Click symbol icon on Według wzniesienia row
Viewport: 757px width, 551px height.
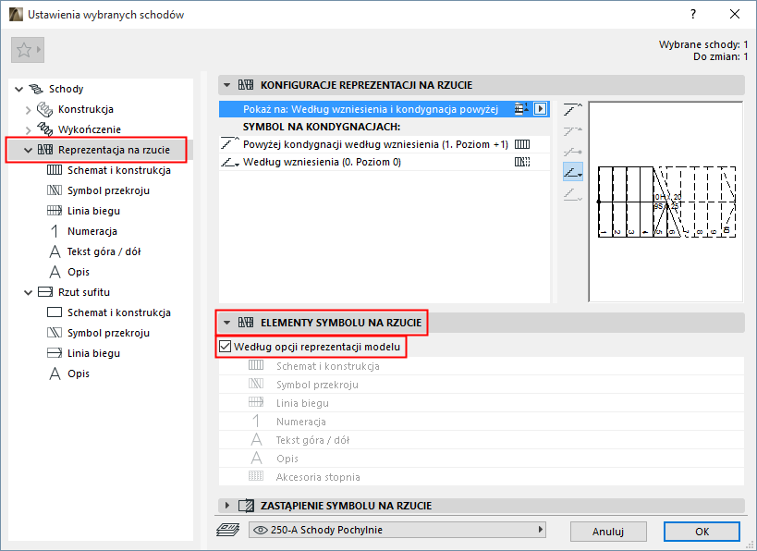(x=522, y=162)
